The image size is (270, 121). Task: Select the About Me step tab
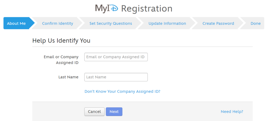tap(16, 23)
